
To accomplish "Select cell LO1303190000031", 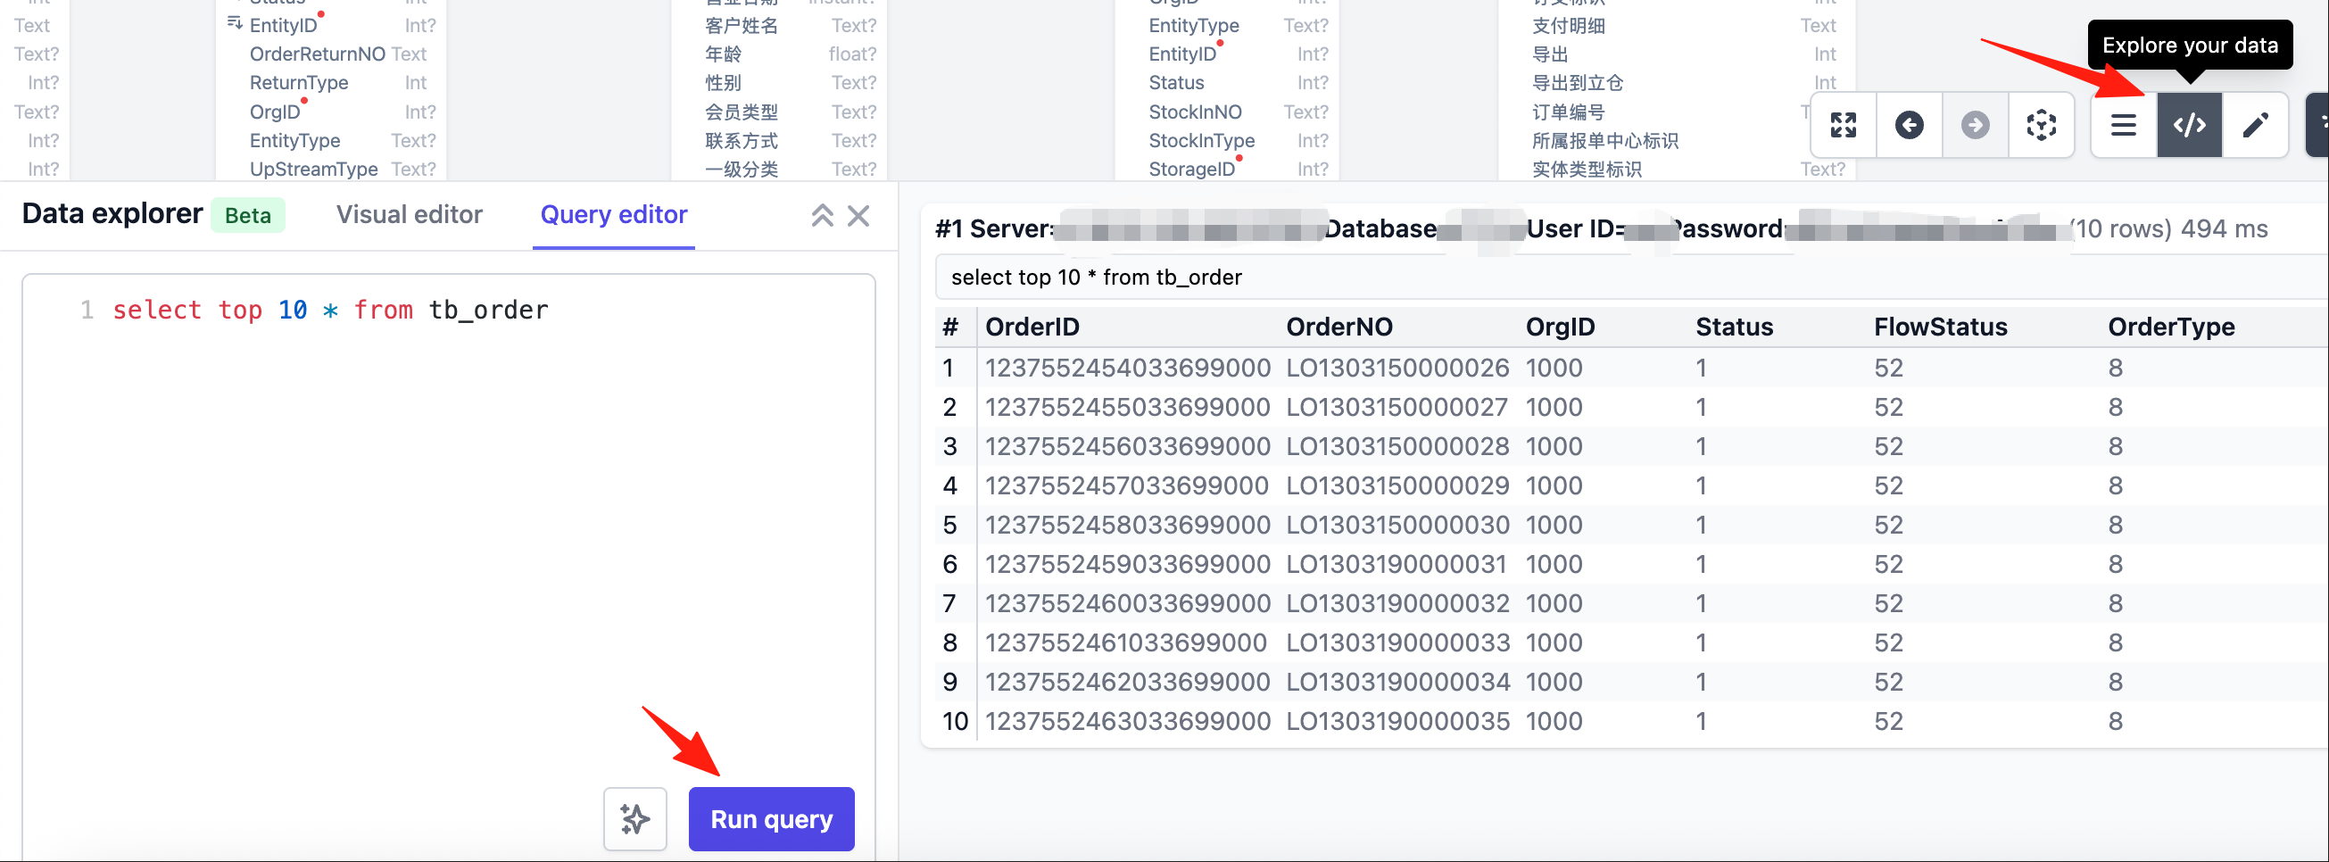I will coord(1397,565).
